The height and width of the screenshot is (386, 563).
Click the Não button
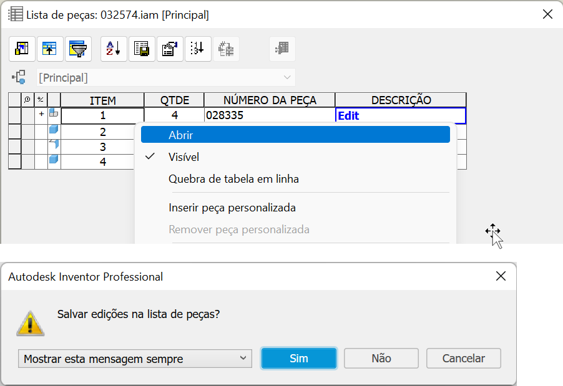381,358
